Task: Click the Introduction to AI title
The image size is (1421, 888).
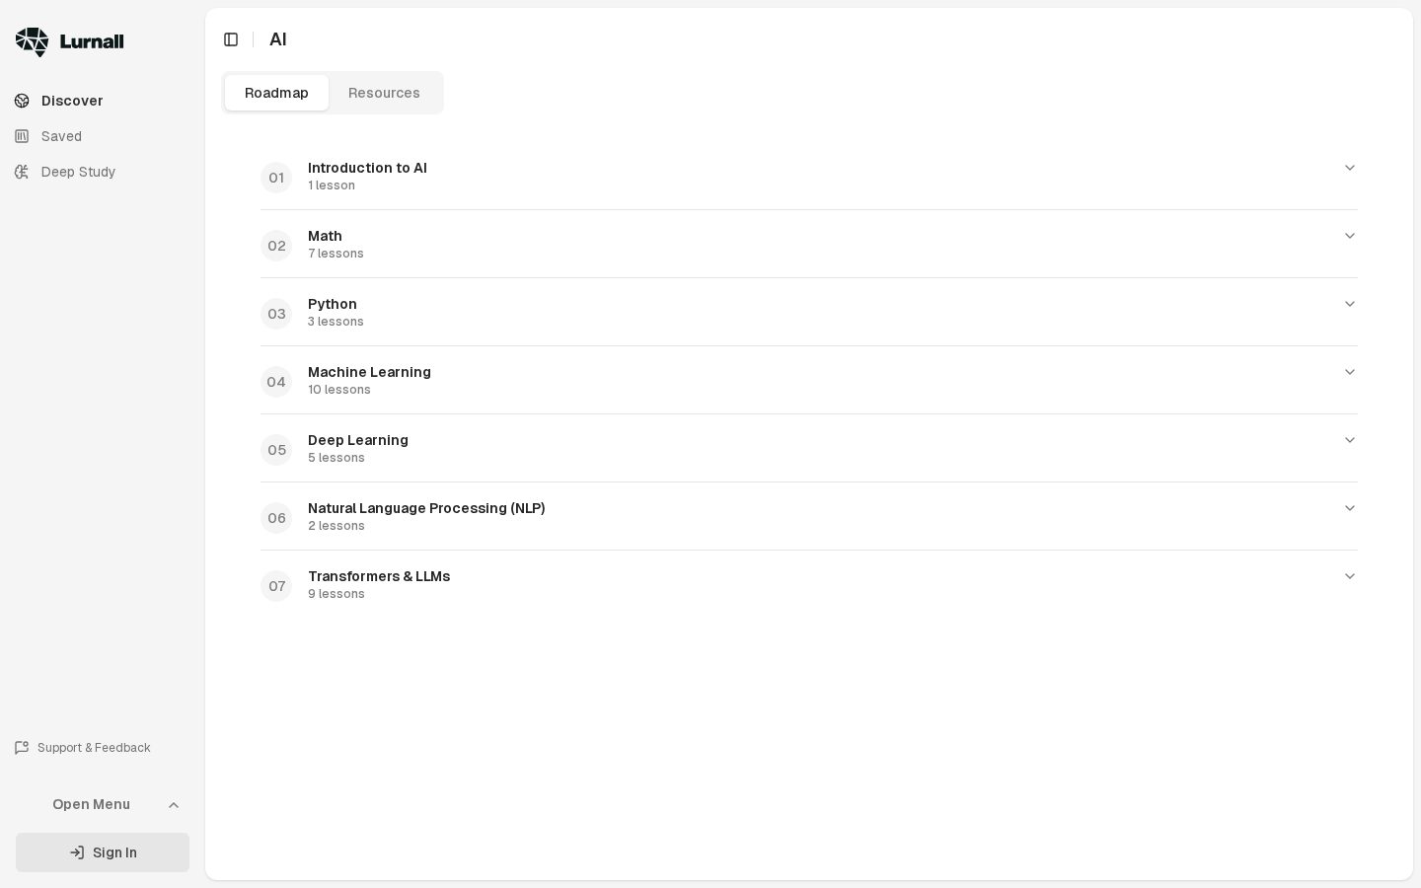Action: click(367, 168)
